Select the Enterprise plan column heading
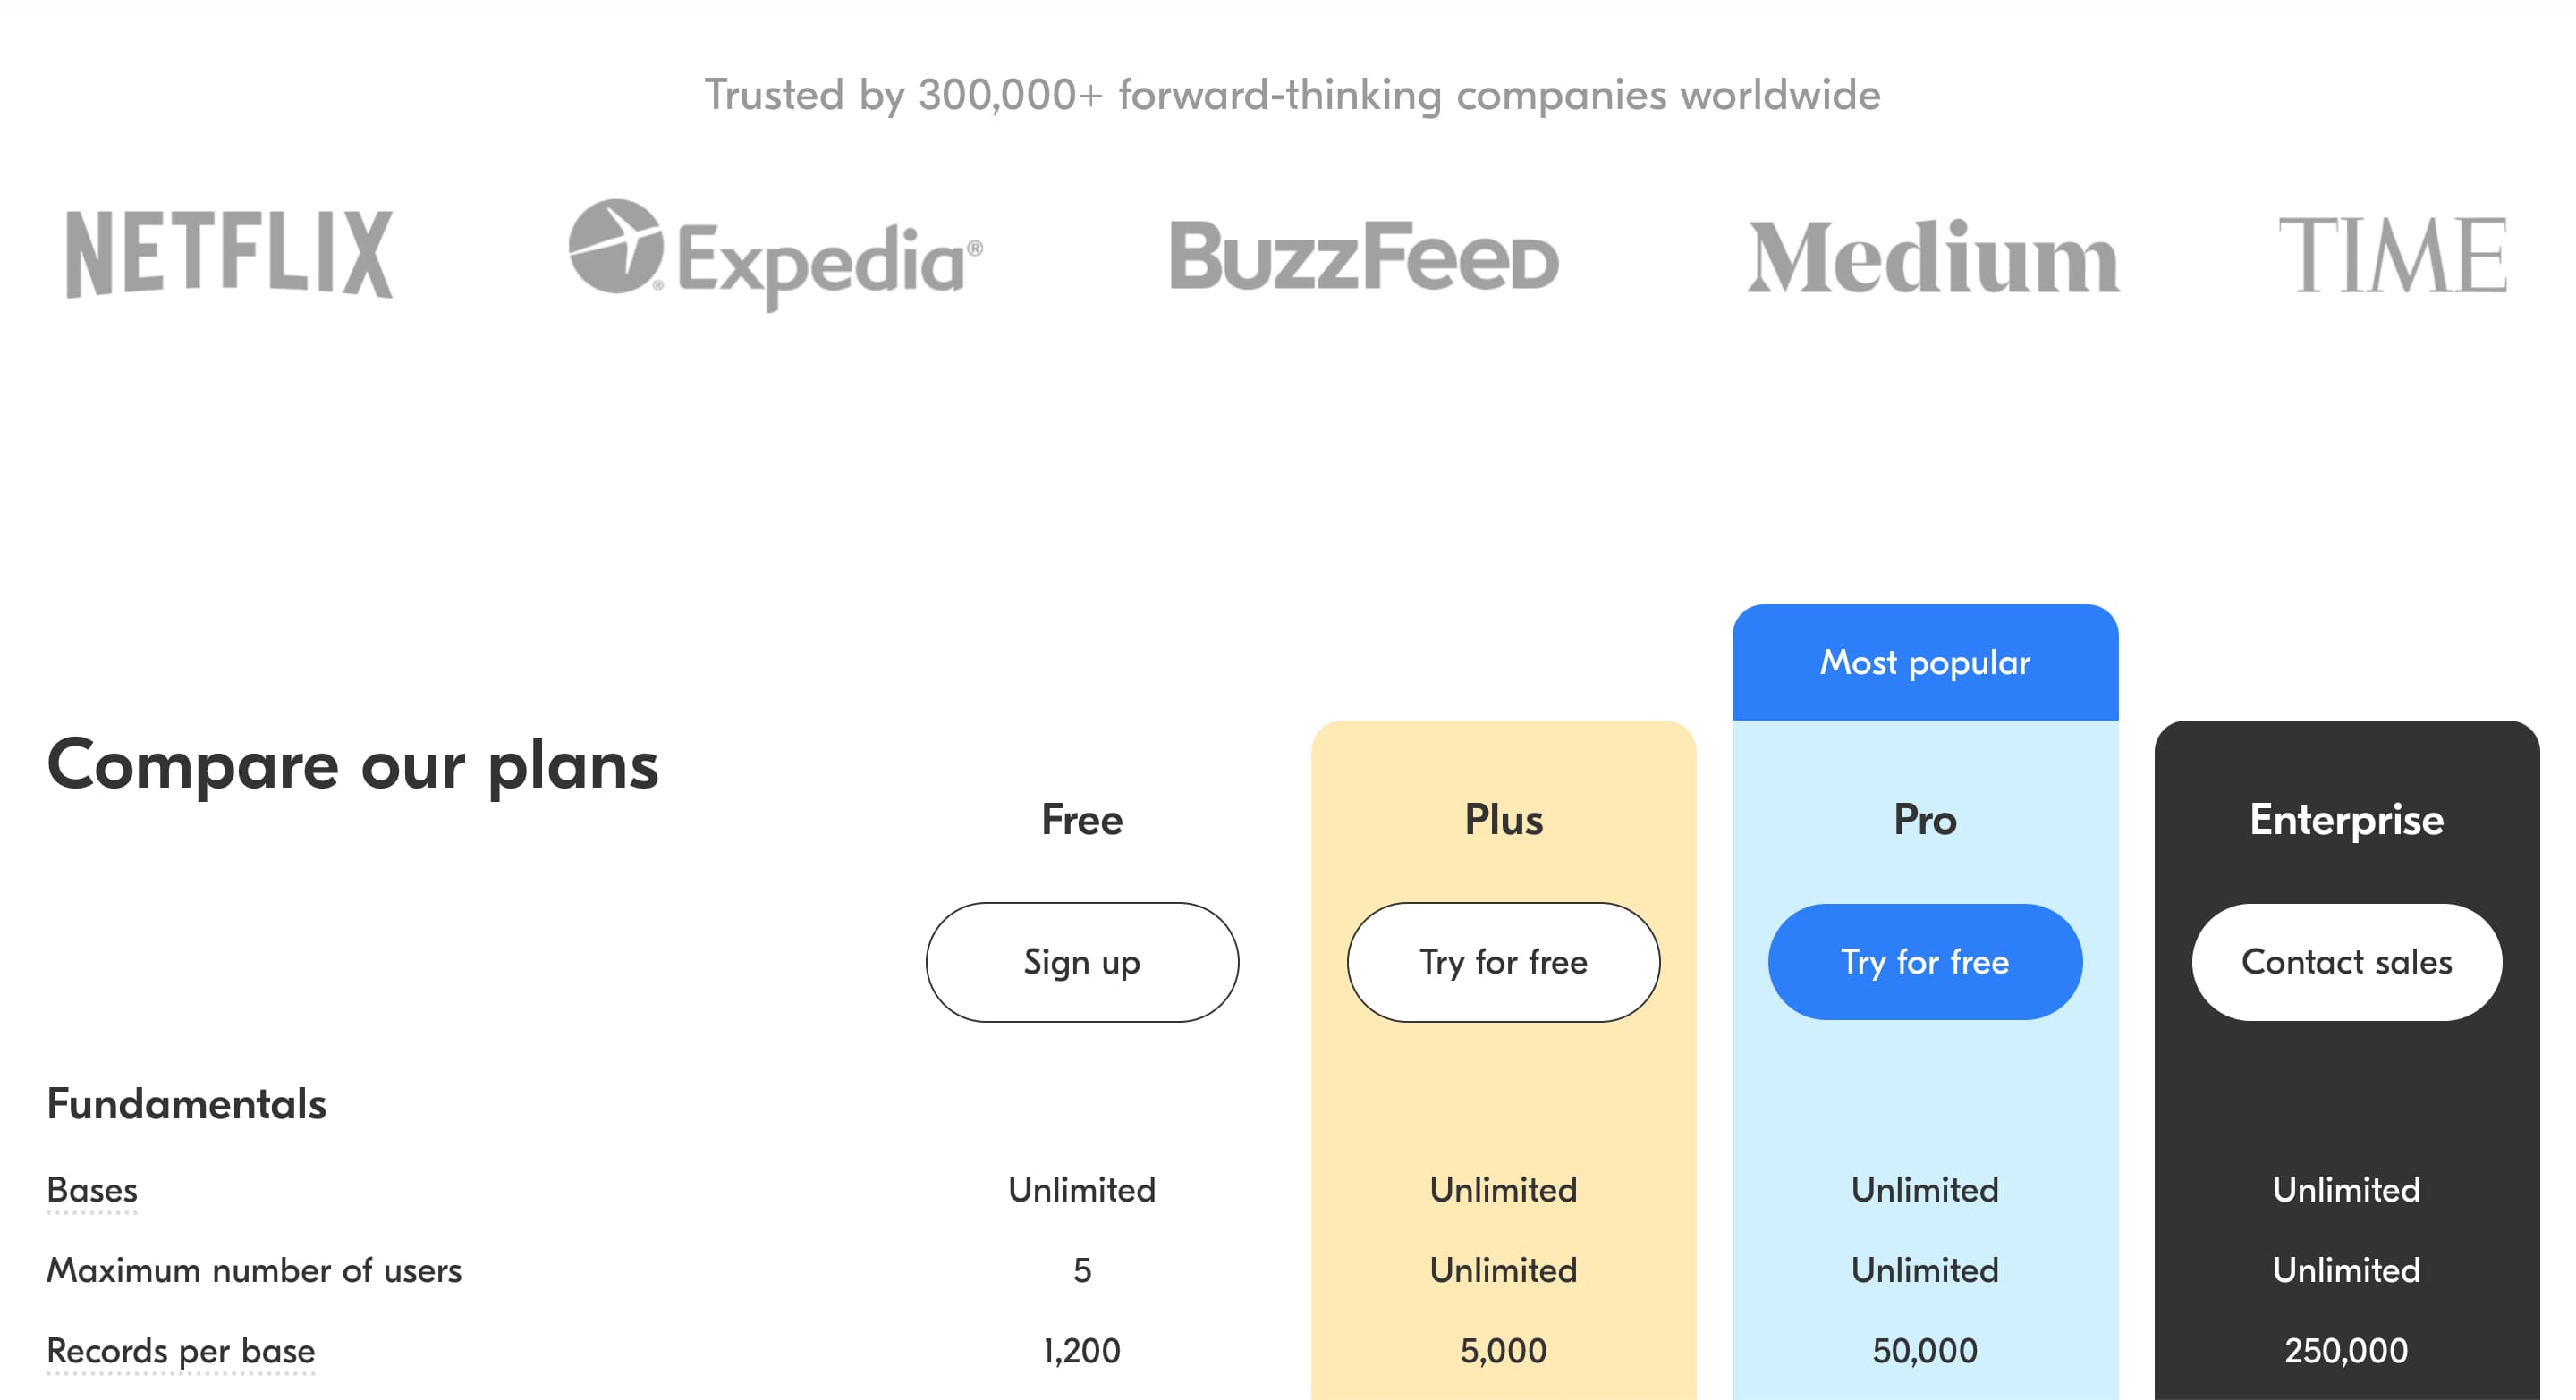 2346,820
